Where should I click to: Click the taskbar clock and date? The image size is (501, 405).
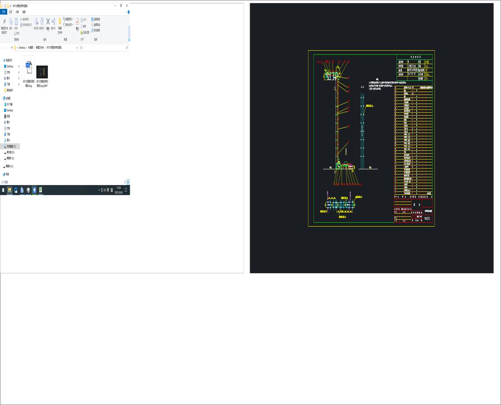(119, 190)
